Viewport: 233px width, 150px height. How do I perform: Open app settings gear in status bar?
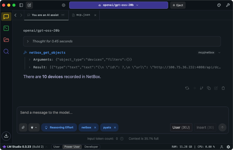point(228,147)
